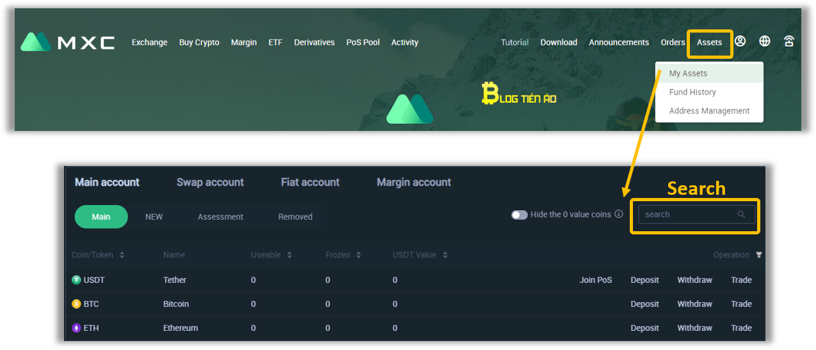Open the language globe icon
The width and height of the screenshot is (816, 350).
point(765,42)
